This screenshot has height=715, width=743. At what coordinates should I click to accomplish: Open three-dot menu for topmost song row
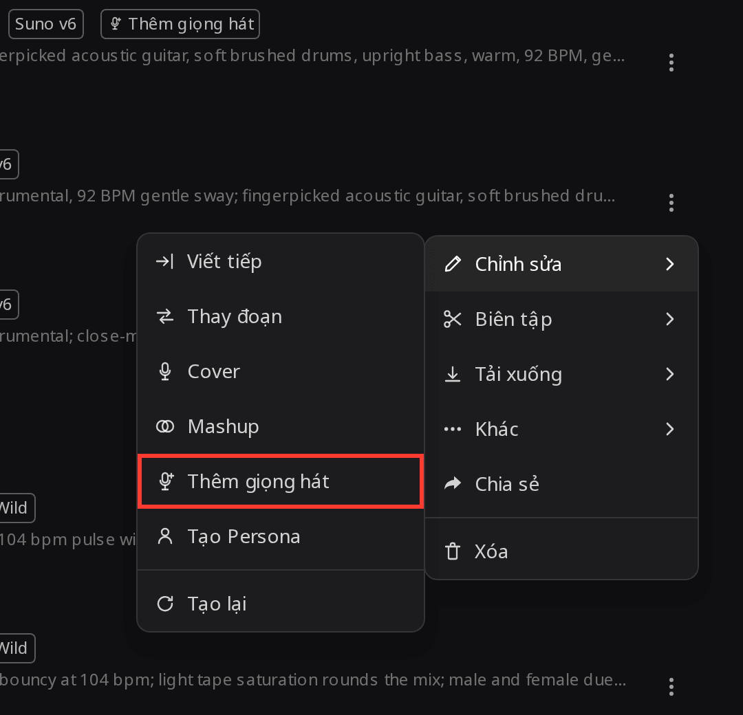pos(671,63)
